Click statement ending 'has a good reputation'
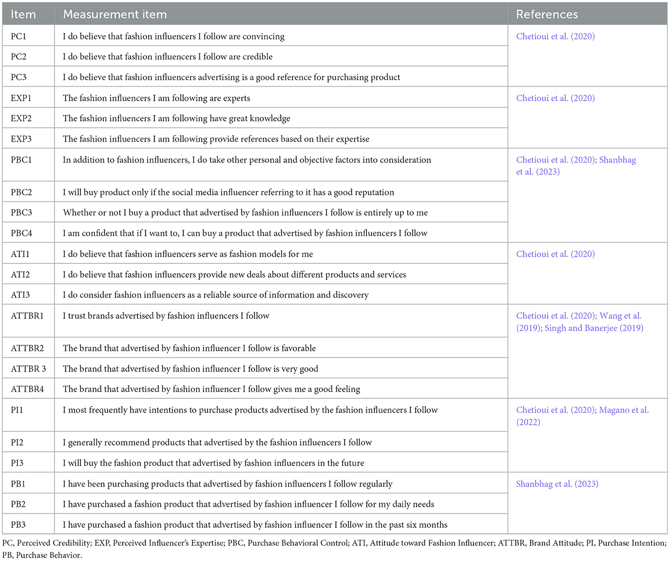The image size is (670, 561). [x=229, y=193]
